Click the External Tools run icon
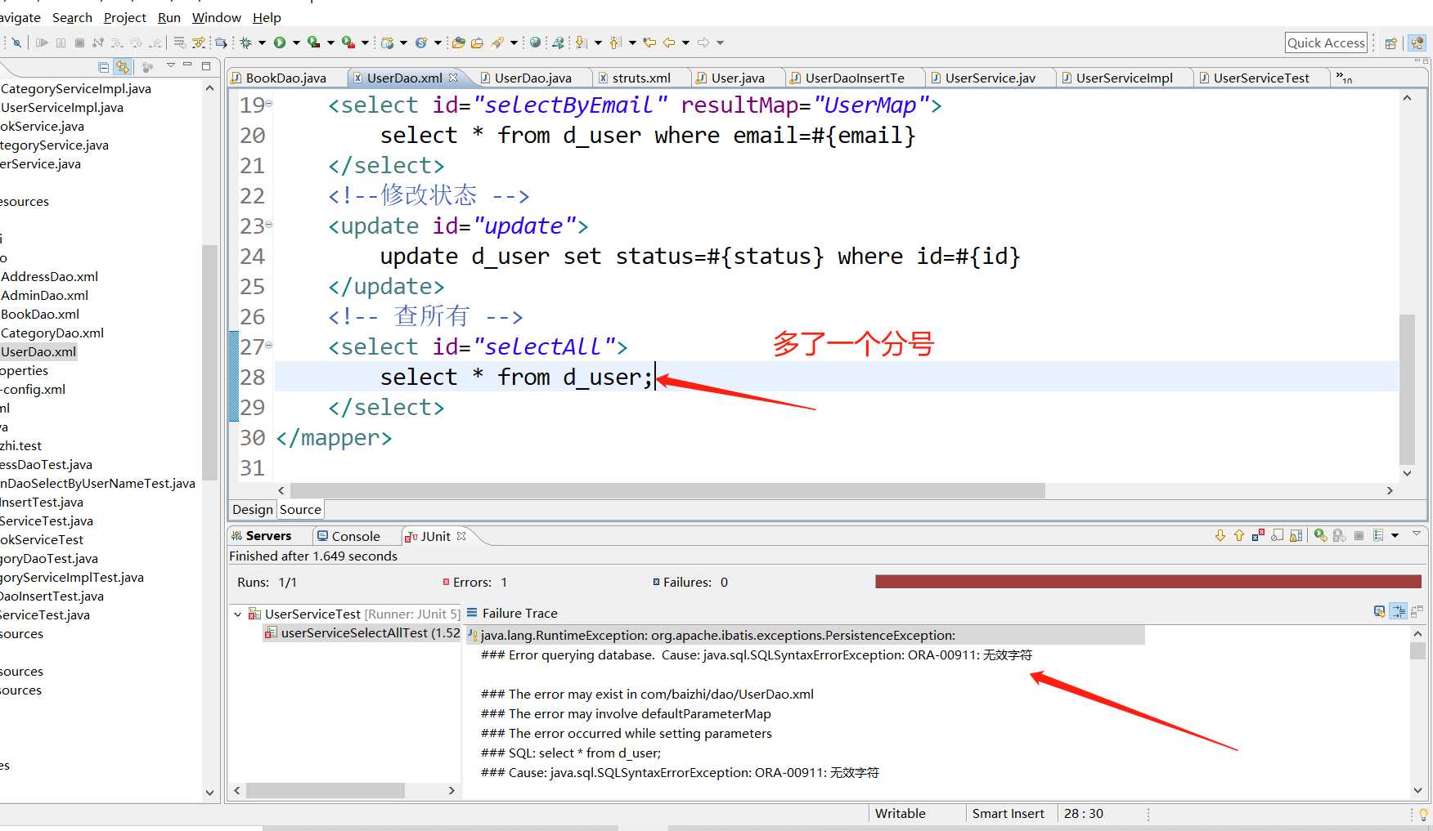The height and width of the screenshot is (831, 1433). point(348,42)
